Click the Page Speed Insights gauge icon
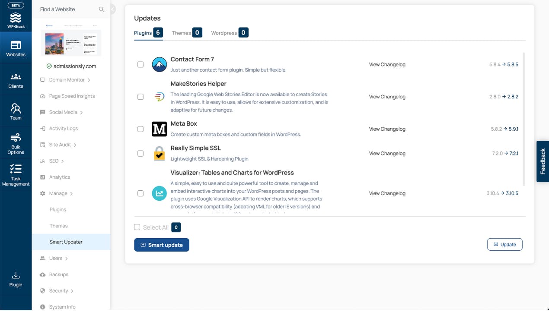 coord(42,96)
